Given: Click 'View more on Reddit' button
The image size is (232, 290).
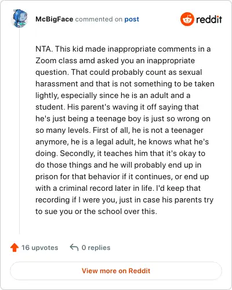Looking at the screenshot, I should pyautogui.click(x=116, y=271).
